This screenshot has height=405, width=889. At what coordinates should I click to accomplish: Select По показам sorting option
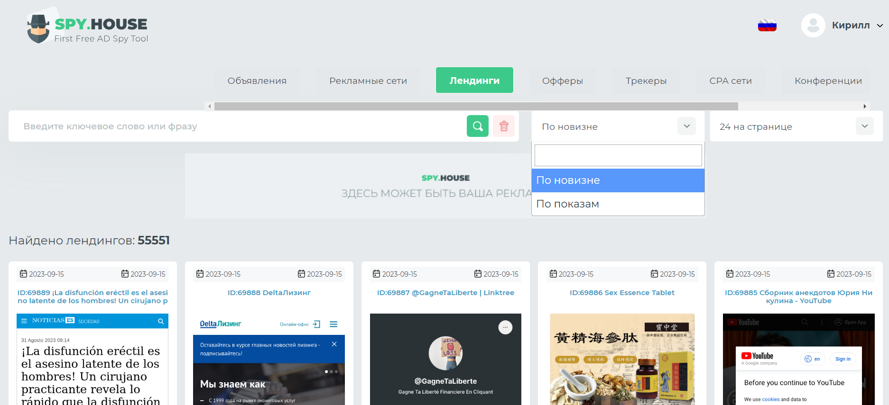coord(618,204)
